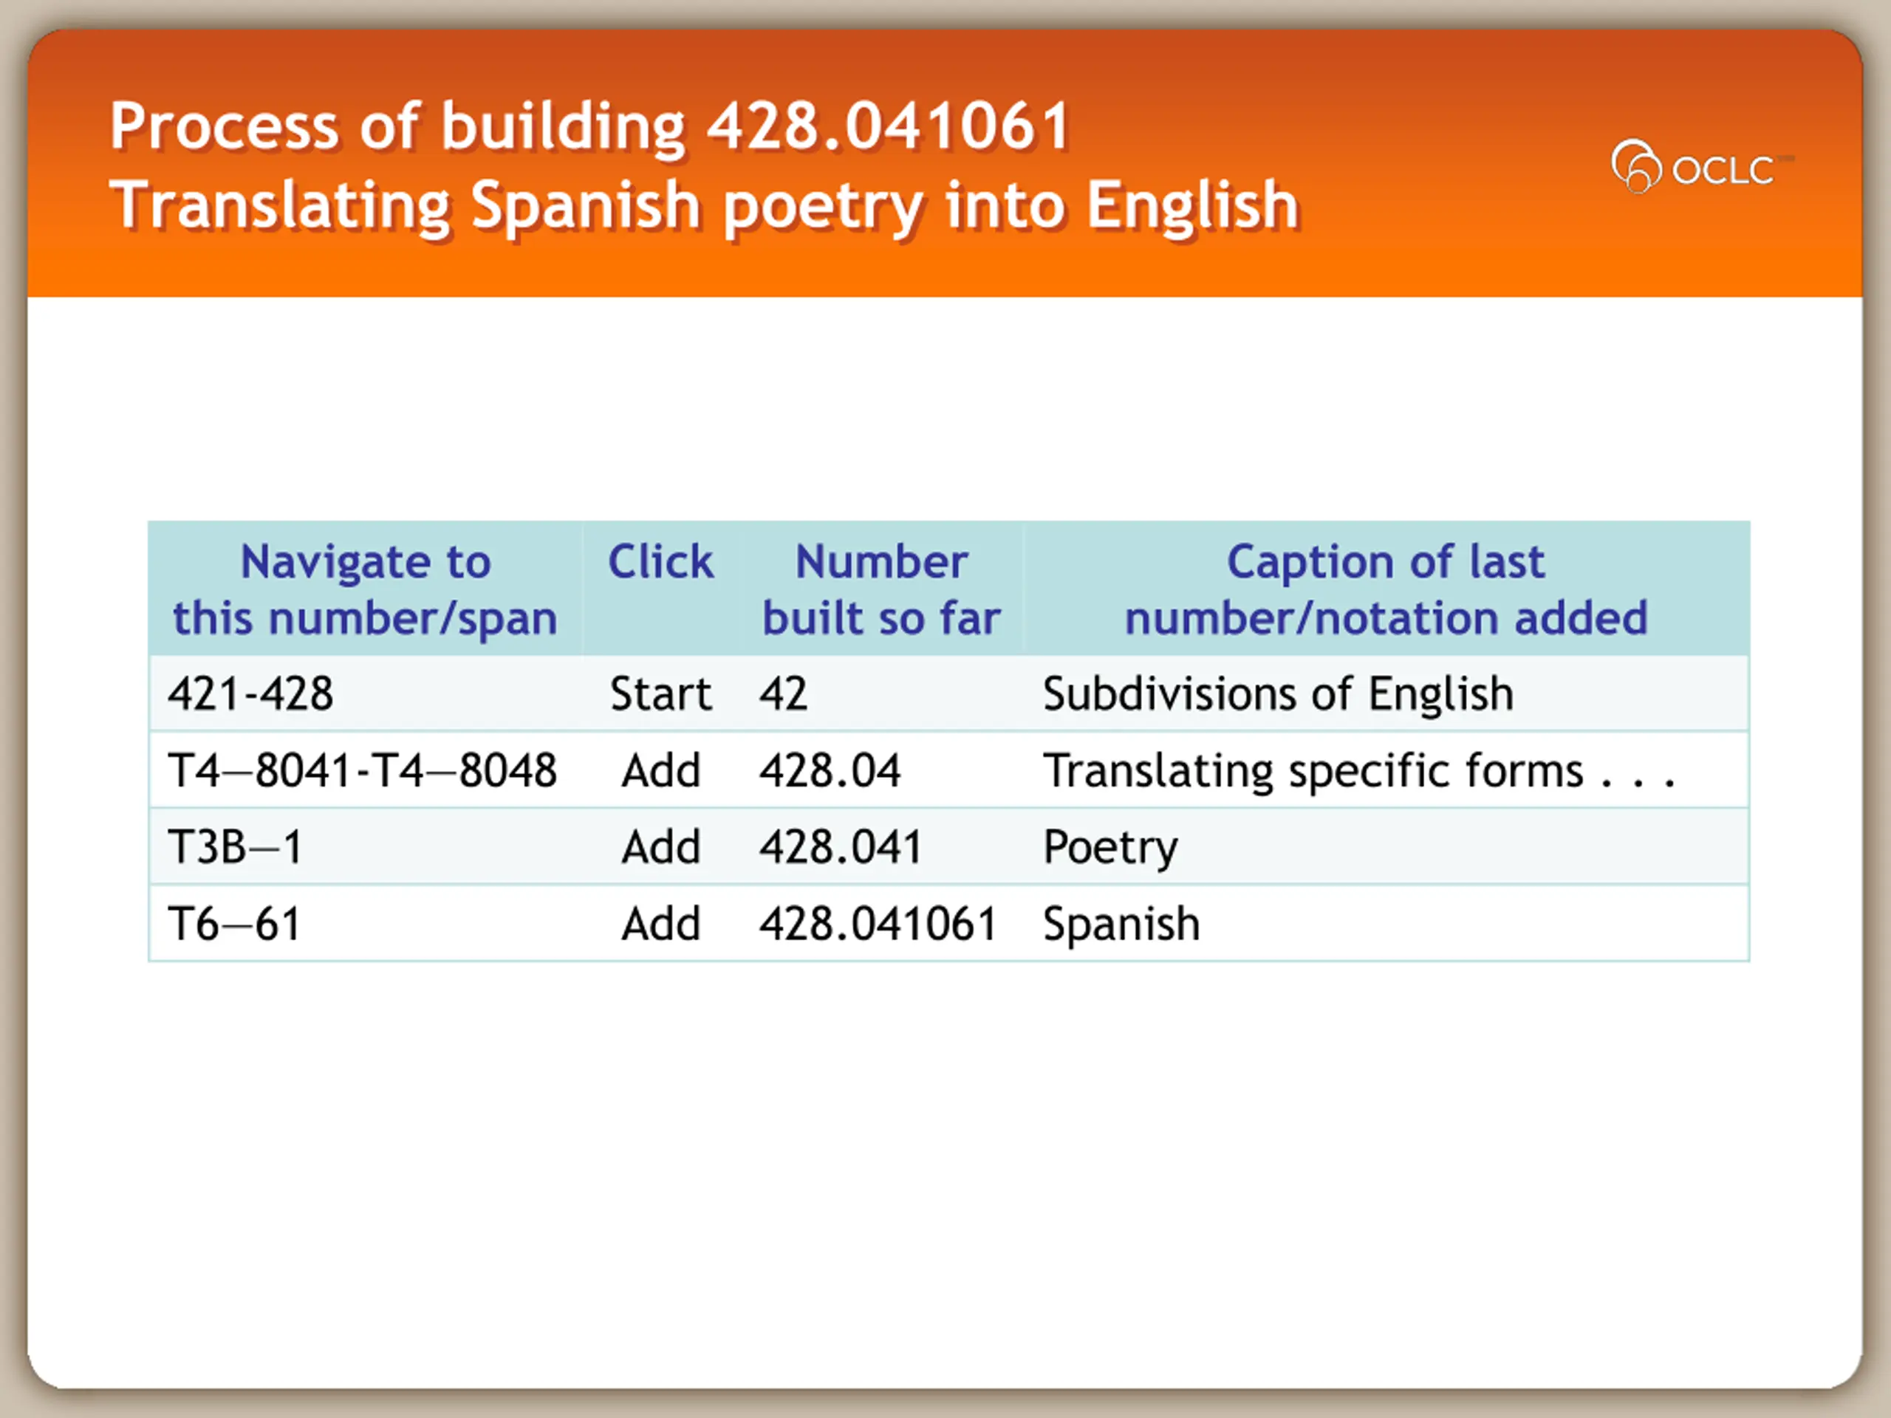Image resolution: width=1891 pixels, height=1418 pixels.
Task: Click the subtitle 'Translating Spanish poetry into English'
Action: [x=703, y=206]
